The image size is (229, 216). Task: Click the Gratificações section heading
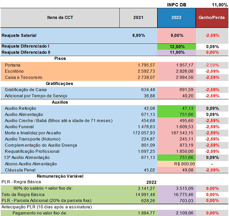click(x=59, y=84)
